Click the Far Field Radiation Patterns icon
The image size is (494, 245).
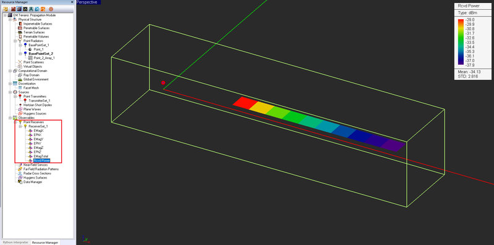[20, 169]
